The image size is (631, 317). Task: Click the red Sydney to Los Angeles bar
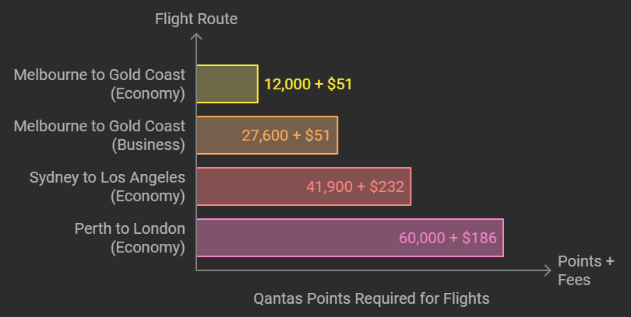(x=304, y=186)
